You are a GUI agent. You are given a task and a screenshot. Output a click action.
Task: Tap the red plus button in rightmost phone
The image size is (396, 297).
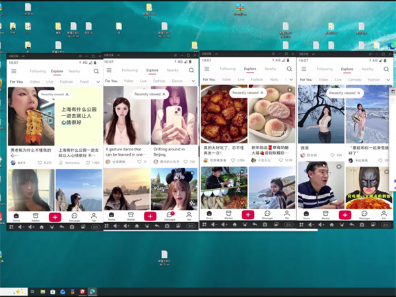tap(345, 215)
